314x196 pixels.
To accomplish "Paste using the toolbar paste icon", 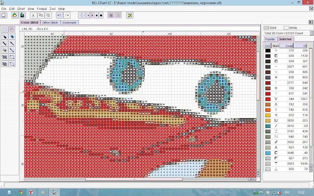I will tap(48, 15).
